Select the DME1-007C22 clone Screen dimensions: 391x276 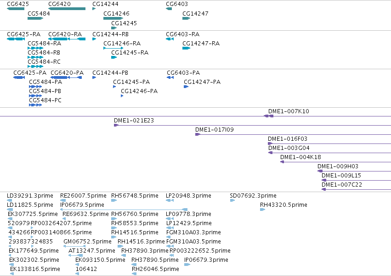point(357,189)
